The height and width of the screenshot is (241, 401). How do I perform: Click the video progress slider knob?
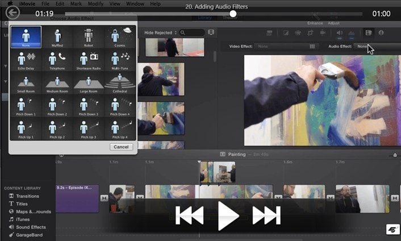point(233,14)
